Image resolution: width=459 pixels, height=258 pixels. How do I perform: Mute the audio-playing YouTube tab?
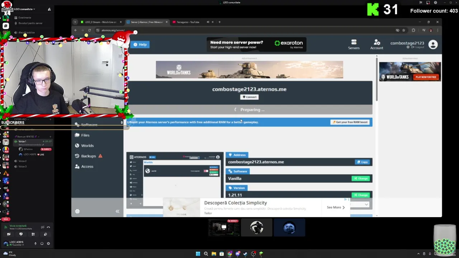[x=208, y=22]
